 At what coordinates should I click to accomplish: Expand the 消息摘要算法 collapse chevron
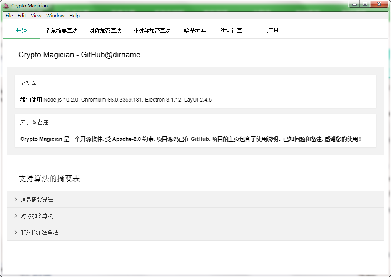[x=15, y=199]
